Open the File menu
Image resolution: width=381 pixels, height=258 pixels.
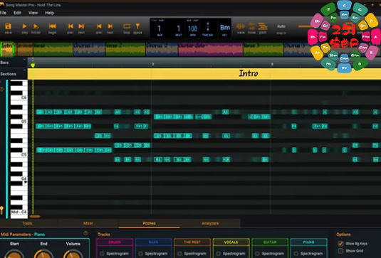coord(3,13)
